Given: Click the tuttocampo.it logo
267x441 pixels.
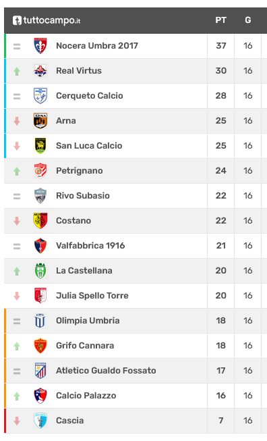Looking at the screenshot, I should click(x=47, y=20).
